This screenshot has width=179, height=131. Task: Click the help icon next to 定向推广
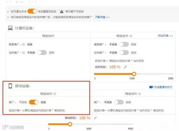click(x=24, y=53)
